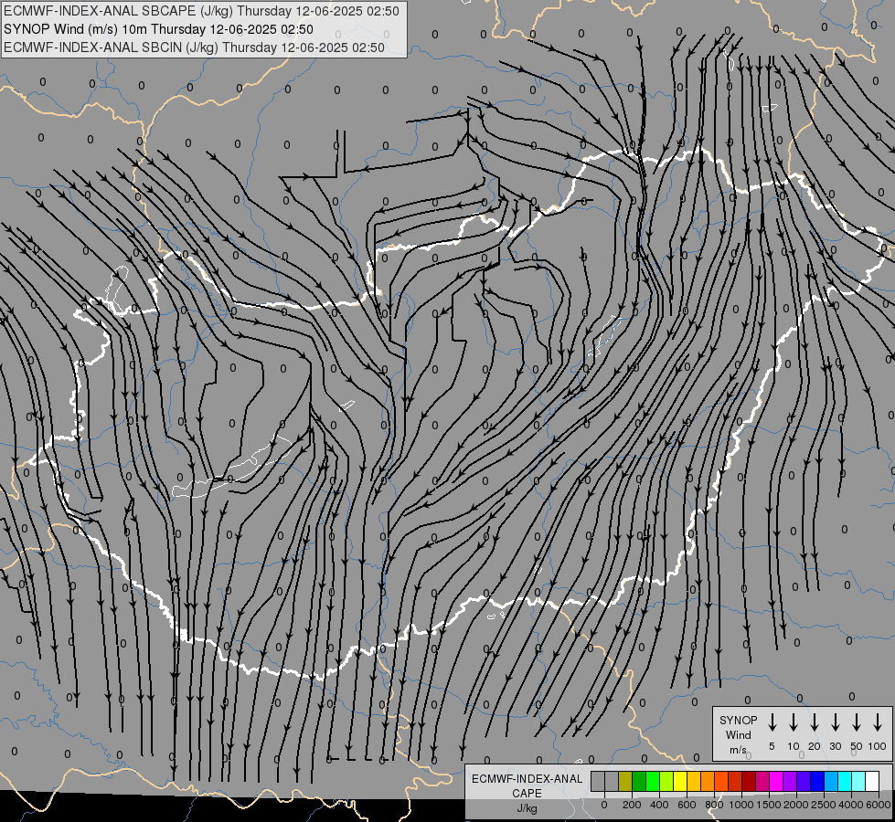Click the 800 tick label on the CAPE scale
Screen dimensions: 895x822
click(714, 805)
